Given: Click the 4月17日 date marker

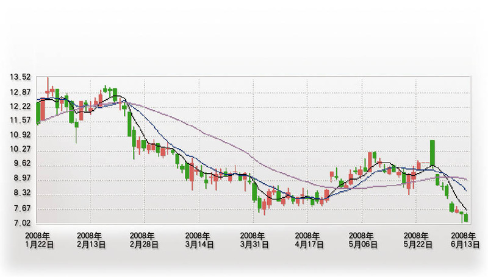Looking at the screenshot, I should click(x=307, y=244).
